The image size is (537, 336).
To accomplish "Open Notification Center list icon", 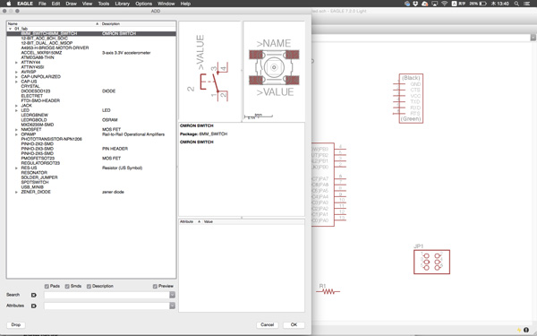I will coord(527,4).
